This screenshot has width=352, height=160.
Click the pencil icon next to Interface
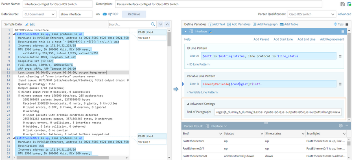coord(210,32)
